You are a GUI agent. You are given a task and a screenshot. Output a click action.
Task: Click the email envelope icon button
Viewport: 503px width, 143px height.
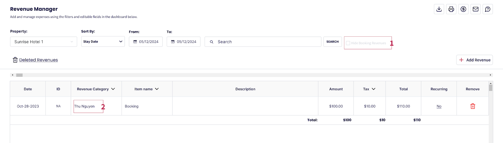pyautogui.click(x=476, y=9)
